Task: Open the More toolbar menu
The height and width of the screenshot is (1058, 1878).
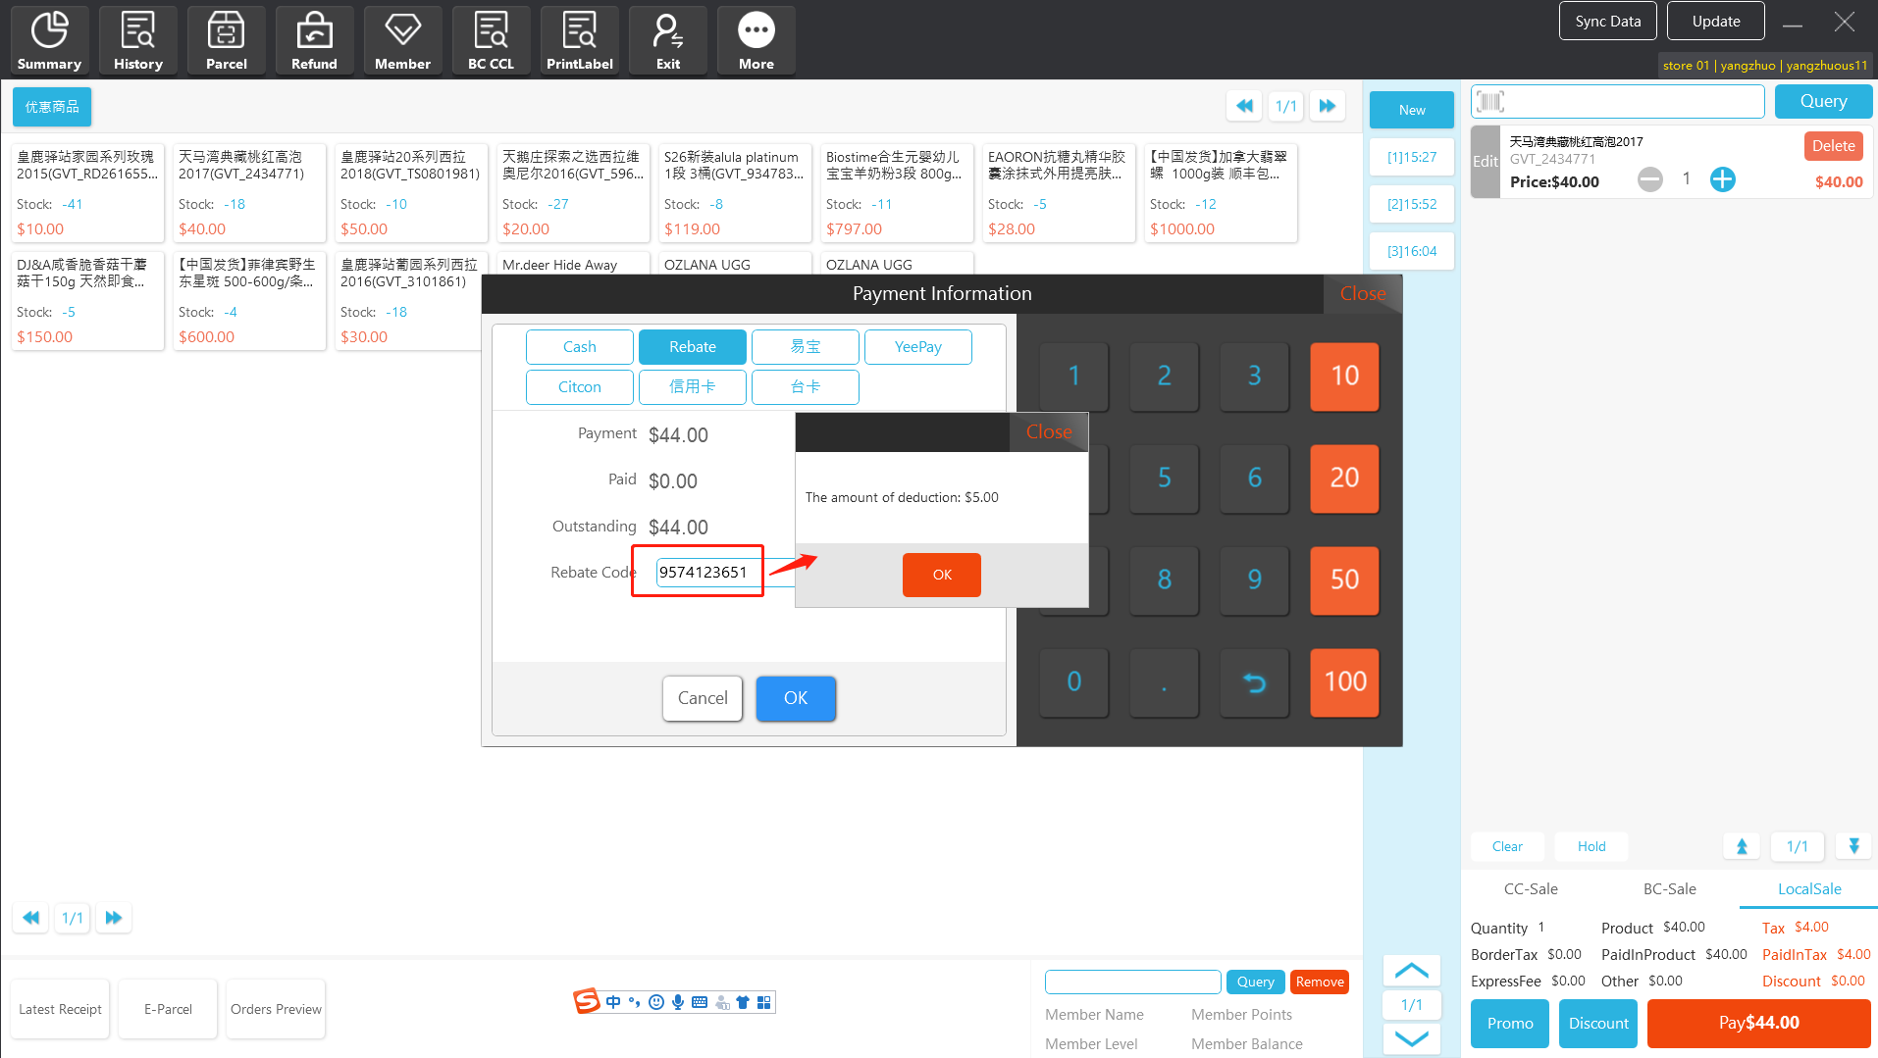Action: (756, 40)
